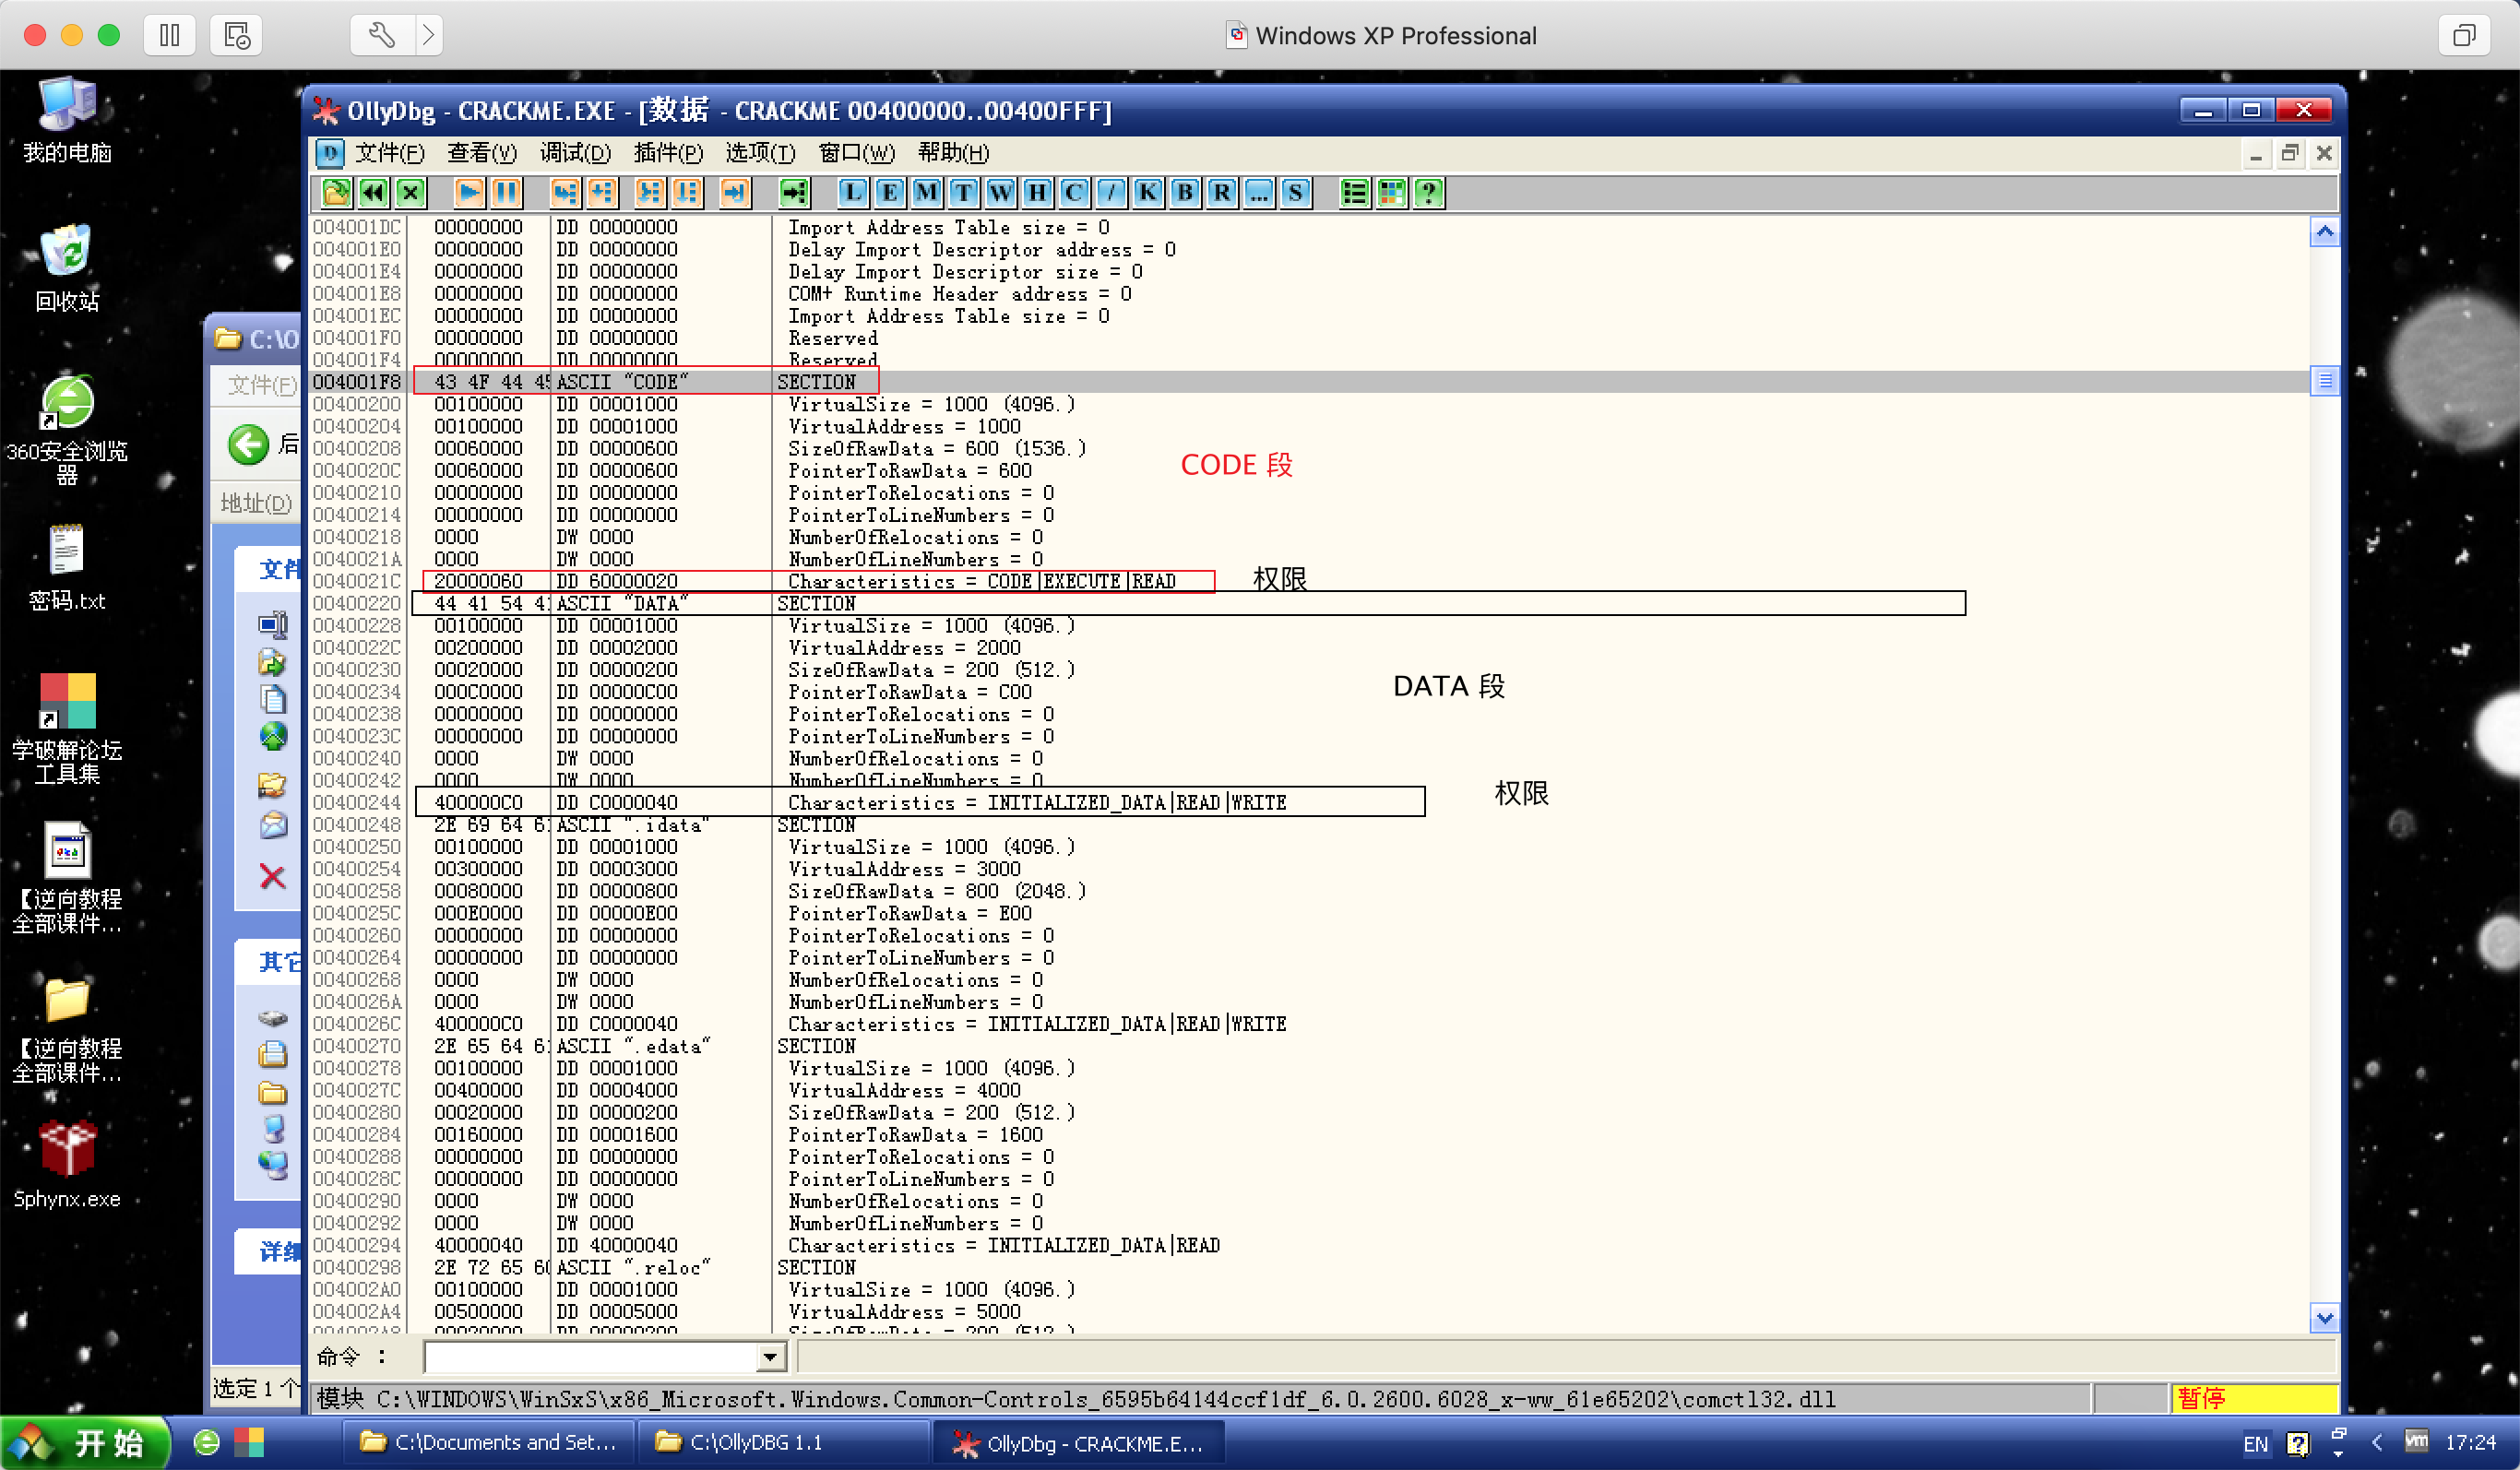Click the command input field
Viewport: 2520px width, 1470px height.
[590, 1357]
